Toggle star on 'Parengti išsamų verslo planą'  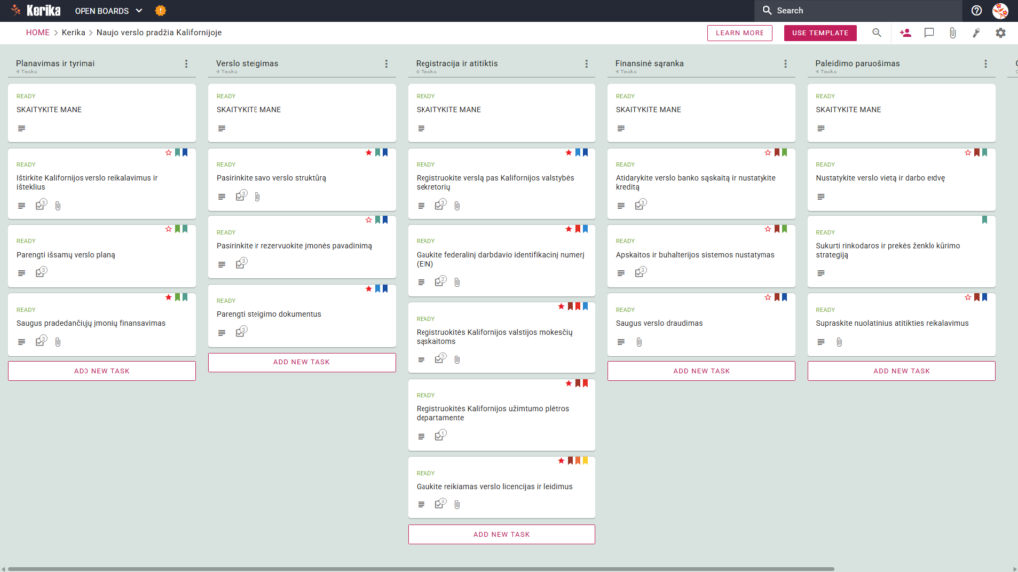point(169,229)
